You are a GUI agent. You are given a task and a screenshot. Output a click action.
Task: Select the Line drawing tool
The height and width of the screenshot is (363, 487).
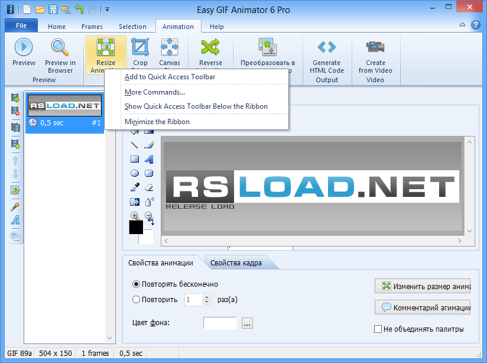point(135,145)
